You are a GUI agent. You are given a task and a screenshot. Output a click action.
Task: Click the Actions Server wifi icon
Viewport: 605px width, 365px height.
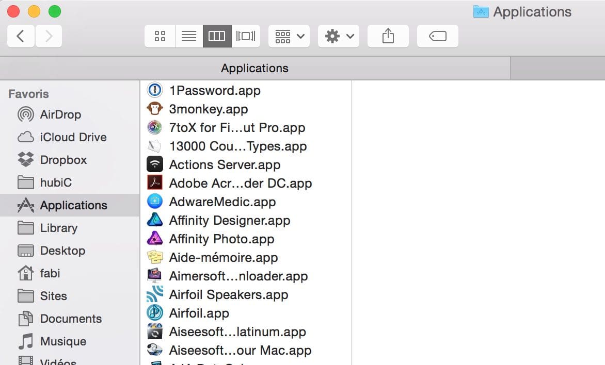(x=155, y=164)
